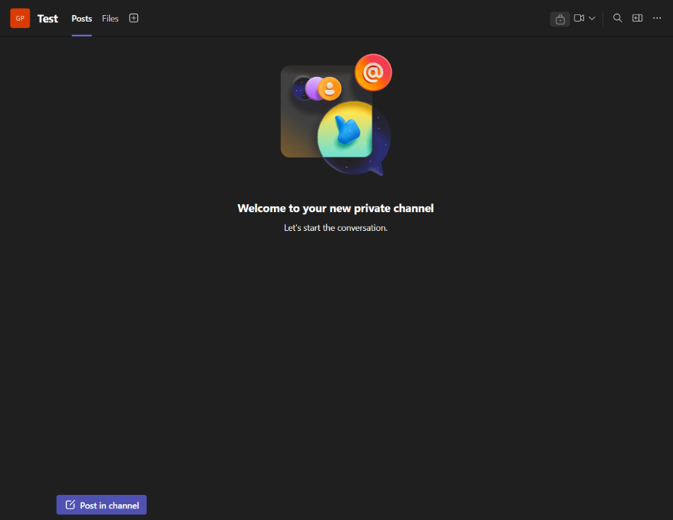
Task: Click the Welcome to your new private channel heading
Action: (336, 209)
